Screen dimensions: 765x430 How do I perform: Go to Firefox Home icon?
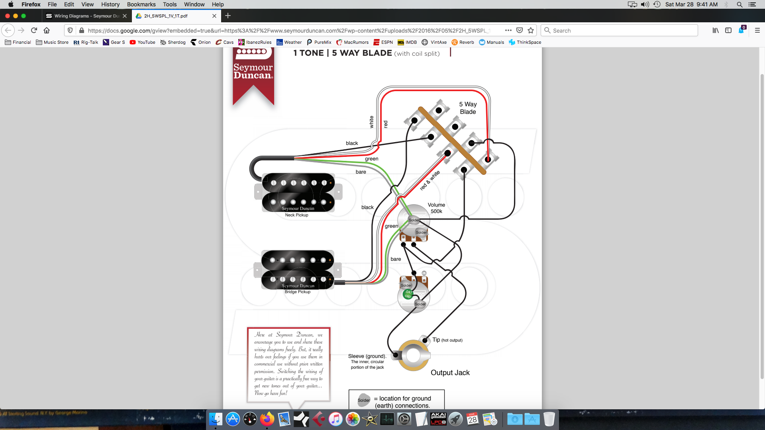[x=47, y=30]
